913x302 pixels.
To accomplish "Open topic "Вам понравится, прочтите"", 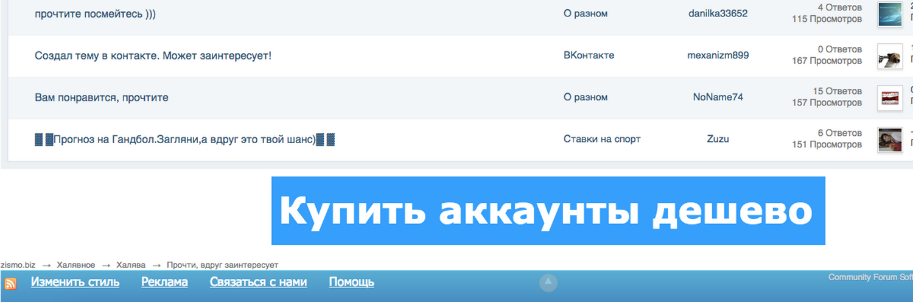I will point(102,97).
